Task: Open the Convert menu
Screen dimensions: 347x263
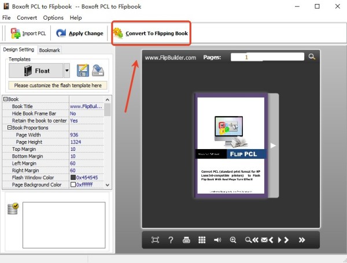Action: [27, 18]
